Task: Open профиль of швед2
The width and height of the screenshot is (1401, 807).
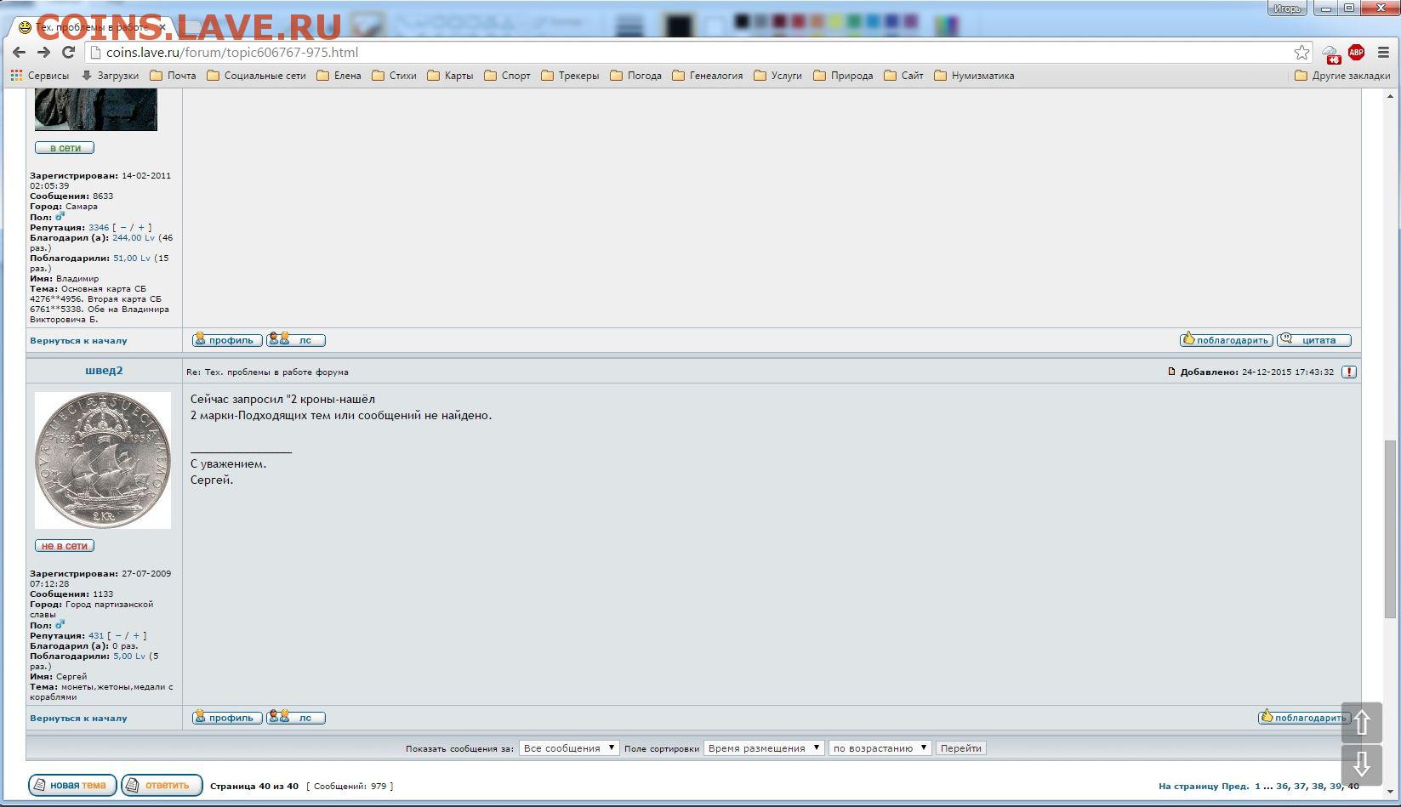Action: coord(227,718)
